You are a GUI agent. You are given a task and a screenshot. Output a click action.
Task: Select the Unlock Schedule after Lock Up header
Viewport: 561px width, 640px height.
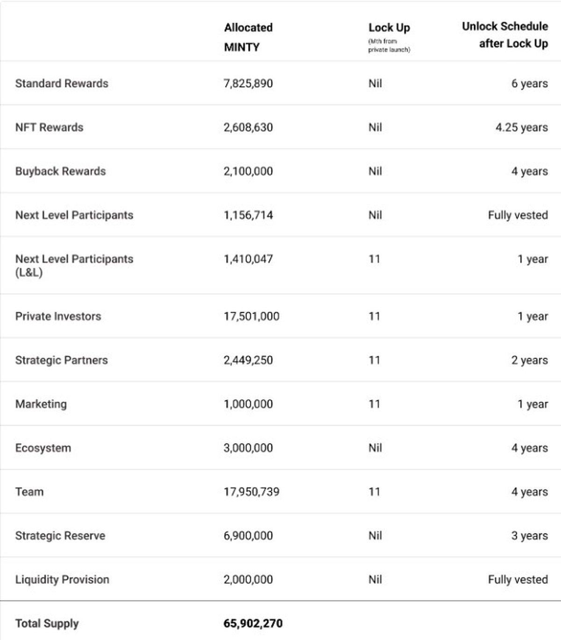pos(505,35)
